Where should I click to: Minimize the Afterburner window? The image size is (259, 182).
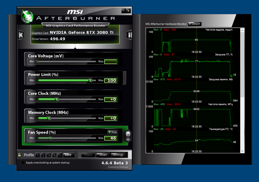[x=124, y=11]
